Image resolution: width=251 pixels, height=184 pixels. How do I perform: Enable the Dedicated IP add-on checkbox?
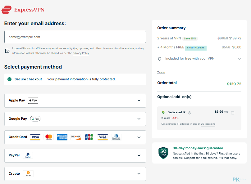click(x=233, y=113)
